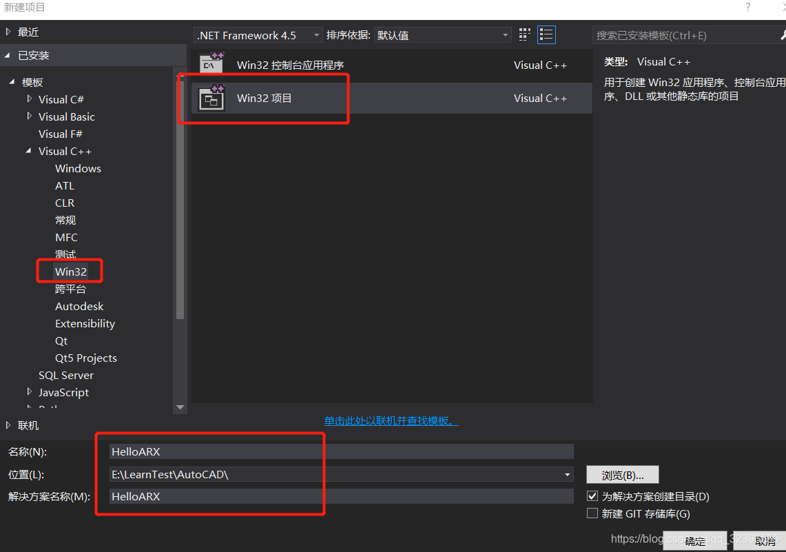Click the Win32 project template icon
This screenshot has height=552, width=786.
(x=211, y=98)
